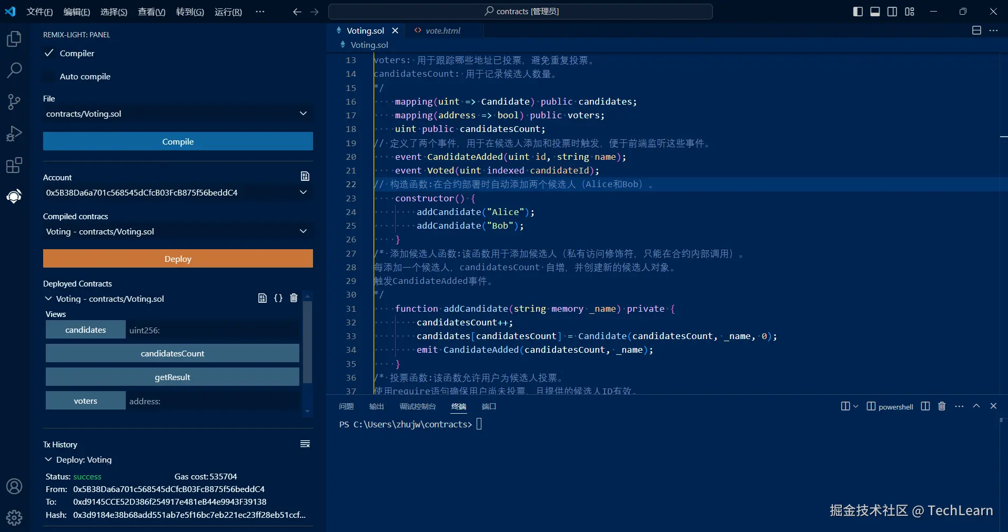Copy deployed Voting contract address
The image size is (1008, 532).
point(263,298)
